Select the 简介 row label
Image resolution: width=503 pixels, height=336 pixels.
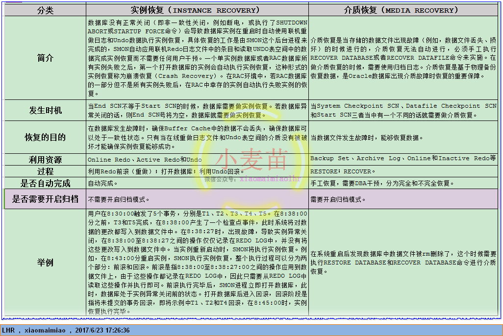(45, 58)
